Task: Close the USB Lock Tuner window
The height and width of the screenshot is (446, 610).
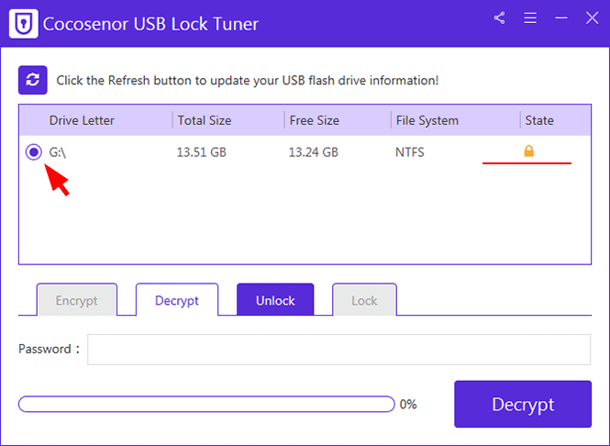Action: pyautogui.click(x=592, y=18)
